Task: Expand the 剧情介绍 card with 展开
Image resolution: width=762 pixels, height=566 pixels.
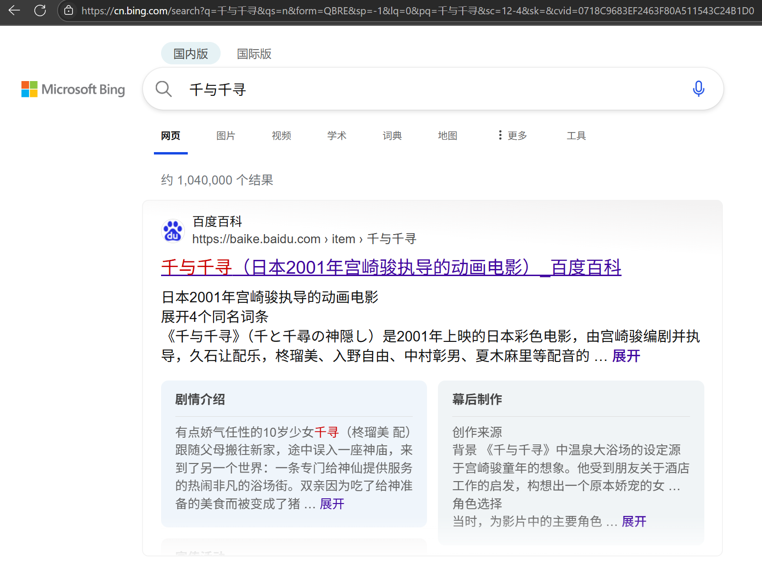Action: pyautogui.click(x=332, y=504)
